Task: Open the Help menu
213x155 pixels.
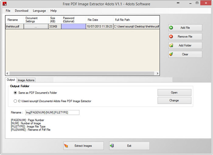Action: click(54, 11)
